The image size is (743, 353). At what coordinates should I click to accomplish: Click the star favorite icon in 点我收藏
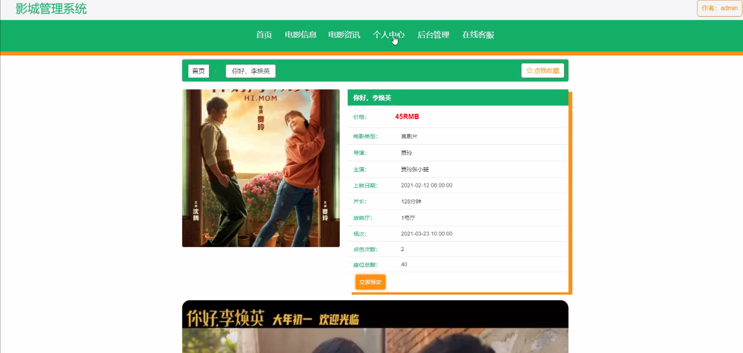(529, 71)
